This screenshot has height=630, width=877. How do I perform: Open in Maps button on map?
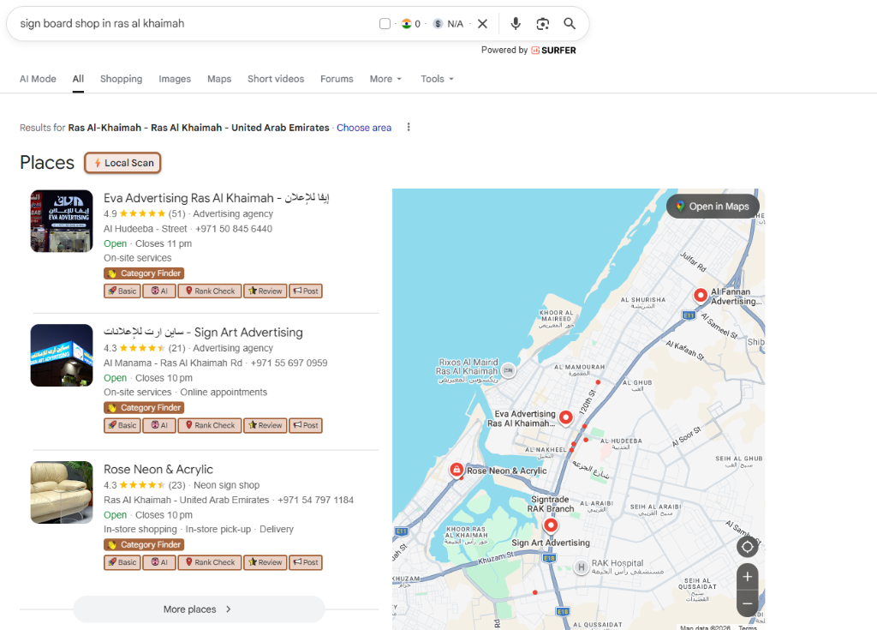[x=713, y=206]
